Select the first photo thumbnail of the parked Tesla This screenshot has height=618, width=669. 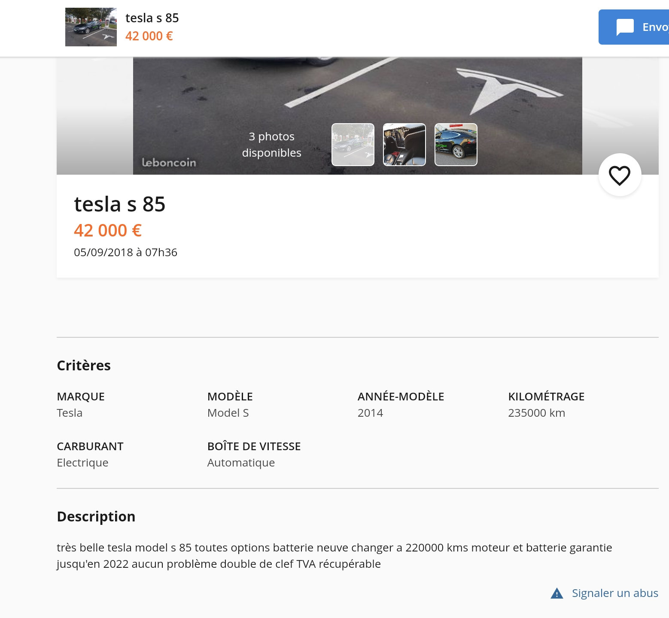tap(353, 145)
